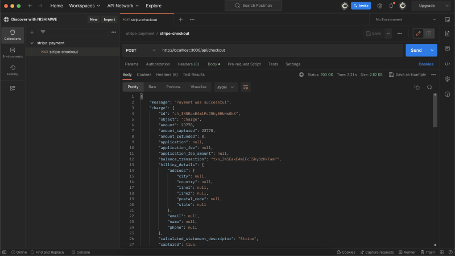Copy response body to clipboard
This screenshot has width=455, height=256.
(x=417, y=87)
